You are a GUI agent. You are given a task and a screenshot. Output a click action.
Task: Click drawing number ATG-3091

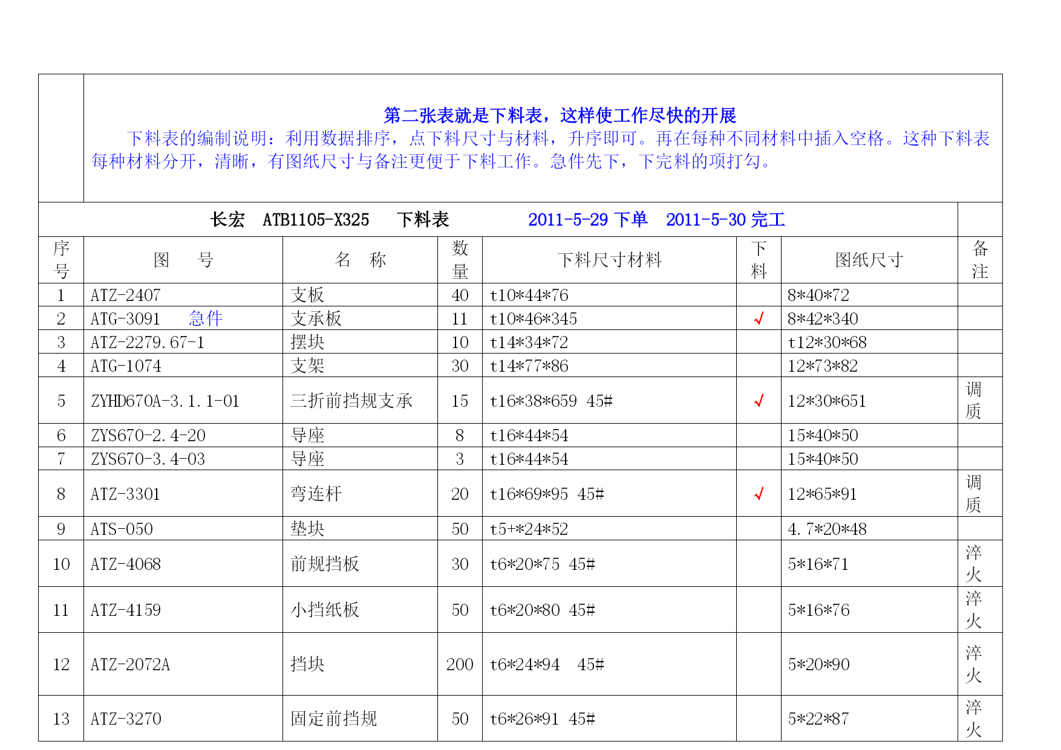pos(126,319)
